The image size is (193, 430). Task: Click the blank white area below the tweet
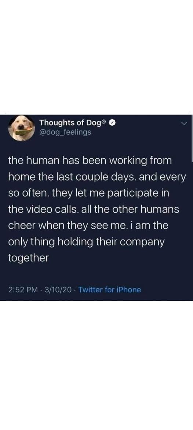pos(96,365)
